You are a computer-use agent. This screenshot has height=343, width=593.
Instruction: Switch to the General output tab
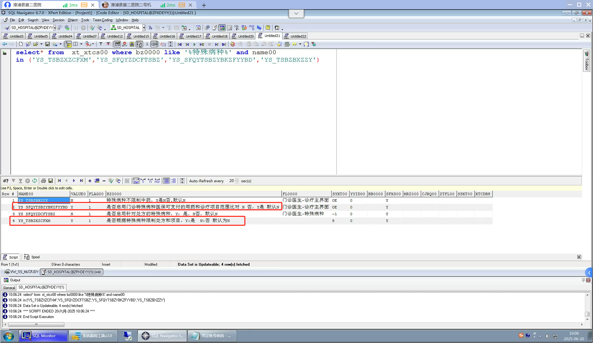9,288
